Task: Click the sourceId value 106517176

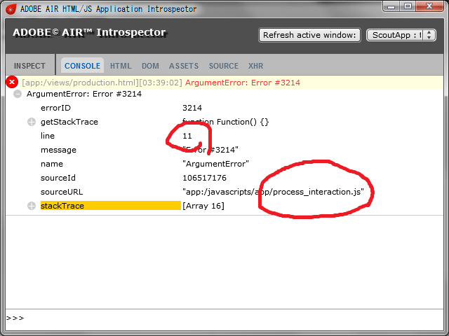Action: pyautogui.click(x=204, y=178)
